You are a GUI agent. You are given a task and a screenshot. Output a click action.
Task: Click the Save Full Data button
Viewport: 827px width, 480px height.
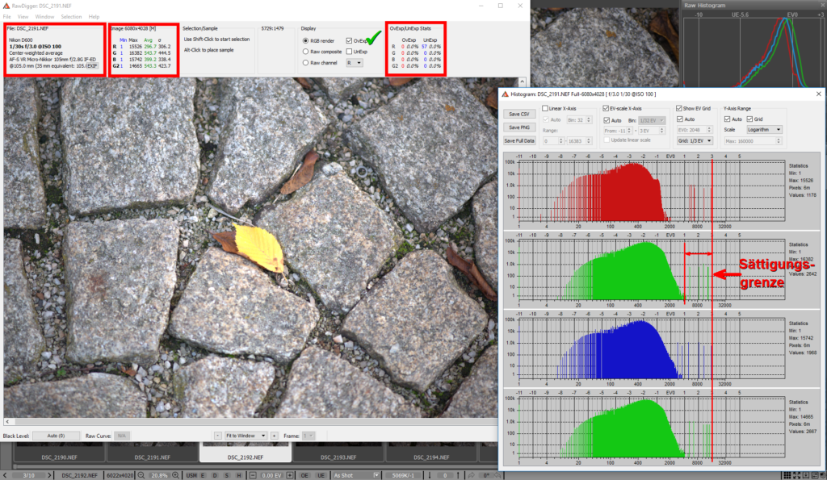pos(518,140)
